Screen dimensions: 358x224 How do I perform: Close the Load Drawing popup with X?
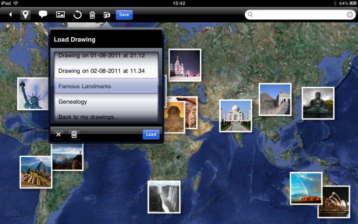point(58,134)
